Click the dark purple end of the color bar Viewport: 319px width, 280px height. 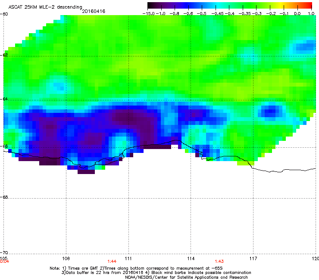[x=150, y=6]
